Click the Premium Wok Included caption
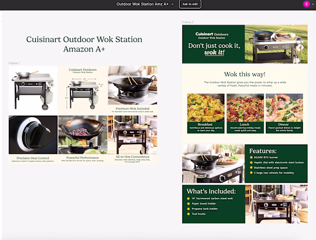This screenshot has height=240, width=316. pyautogui.click(x=132, y=109)
